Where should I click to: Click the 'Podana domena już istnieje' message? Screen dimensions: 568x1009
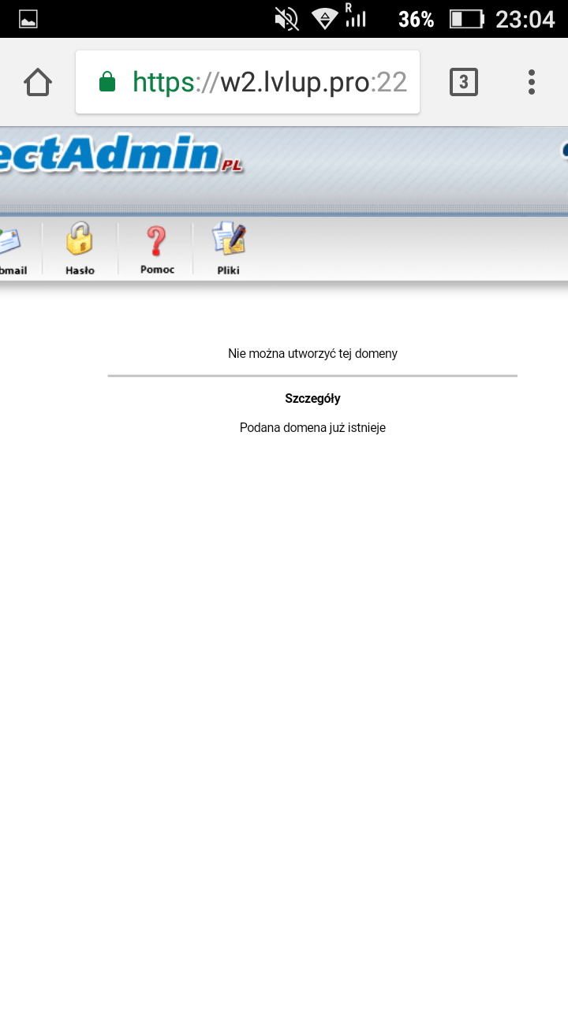tap(312, 428)
